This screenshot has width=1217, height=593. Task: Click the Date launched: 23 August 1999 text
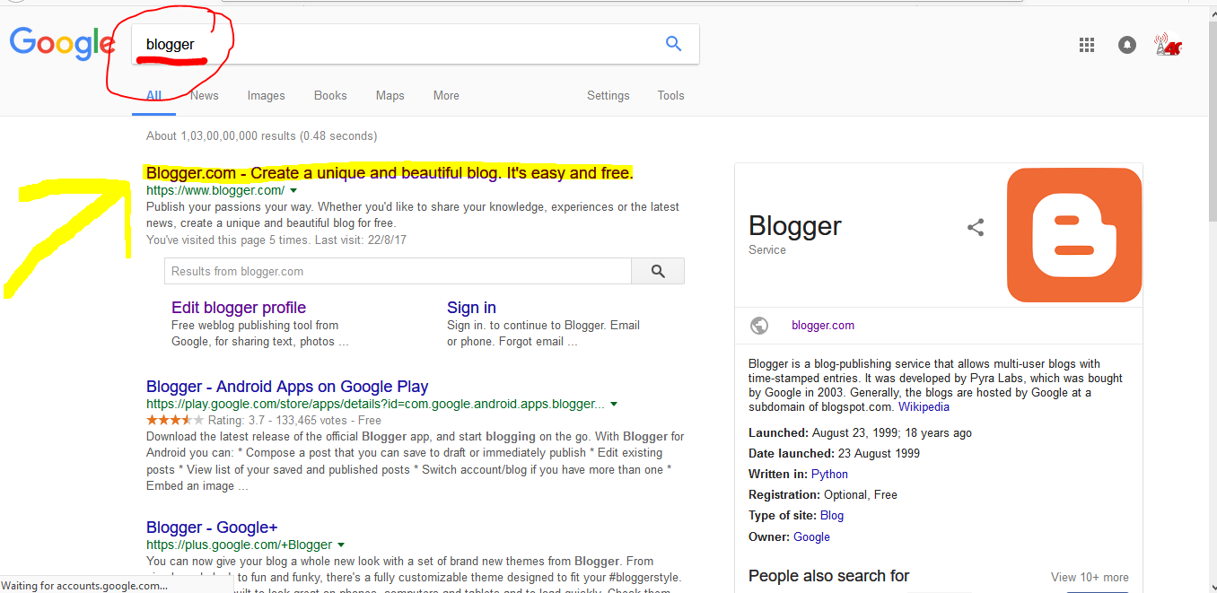click(834, 454)
